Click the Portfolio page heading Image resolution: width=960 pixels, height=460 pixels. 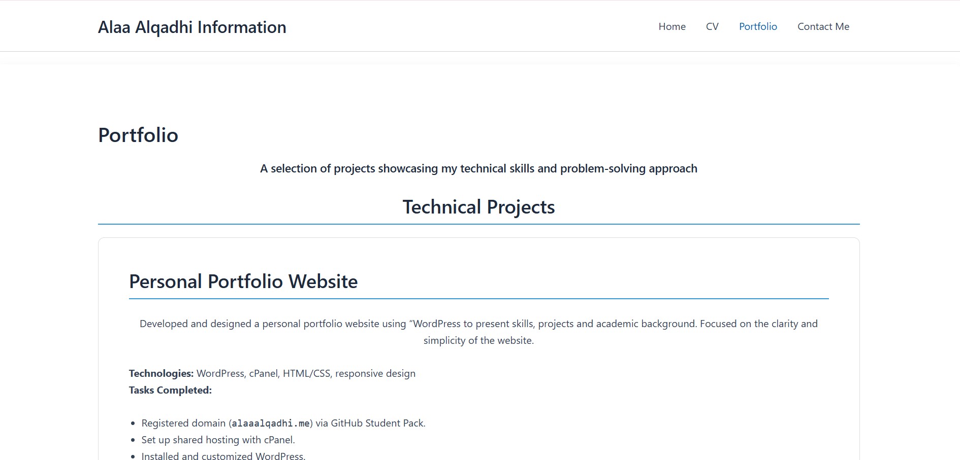coord(138,135)
